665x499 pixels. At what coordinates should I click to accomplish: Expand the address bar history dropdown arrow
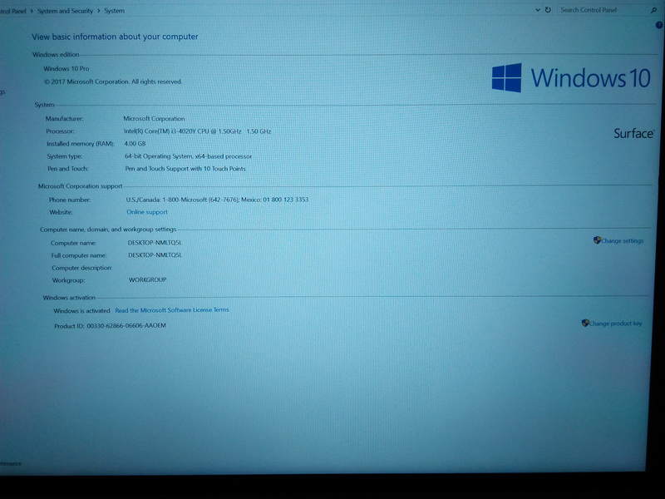[538, 10]
